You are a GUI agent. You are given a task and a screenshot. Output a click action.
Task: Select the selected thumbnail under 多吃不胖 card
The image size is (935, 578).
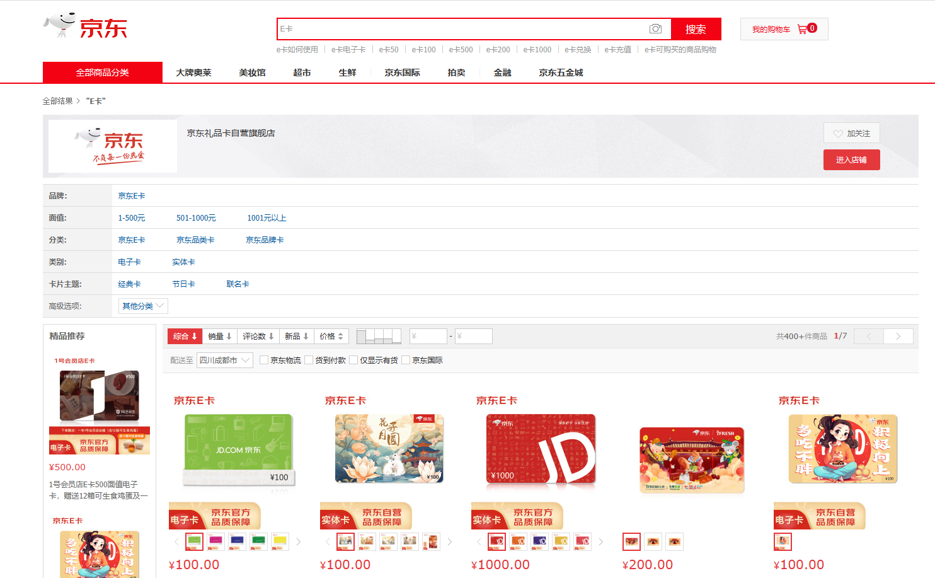click(x=783, y=541)
